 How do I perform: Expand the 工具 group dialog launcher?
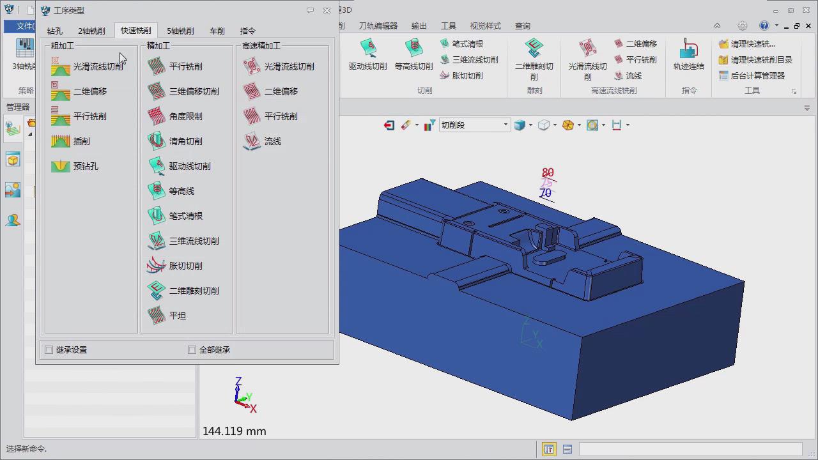pyautogui.click(x=794, y=91)
